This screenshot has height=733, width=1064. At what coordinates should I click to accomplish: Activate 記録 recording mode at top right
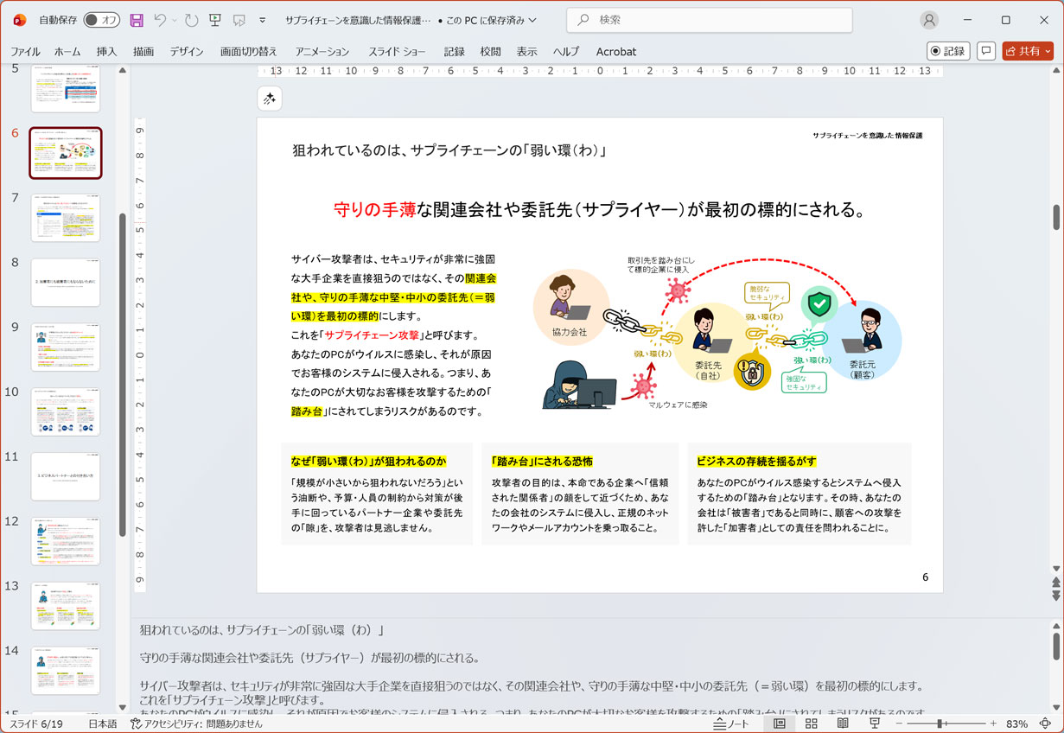(x=947, y=50)
